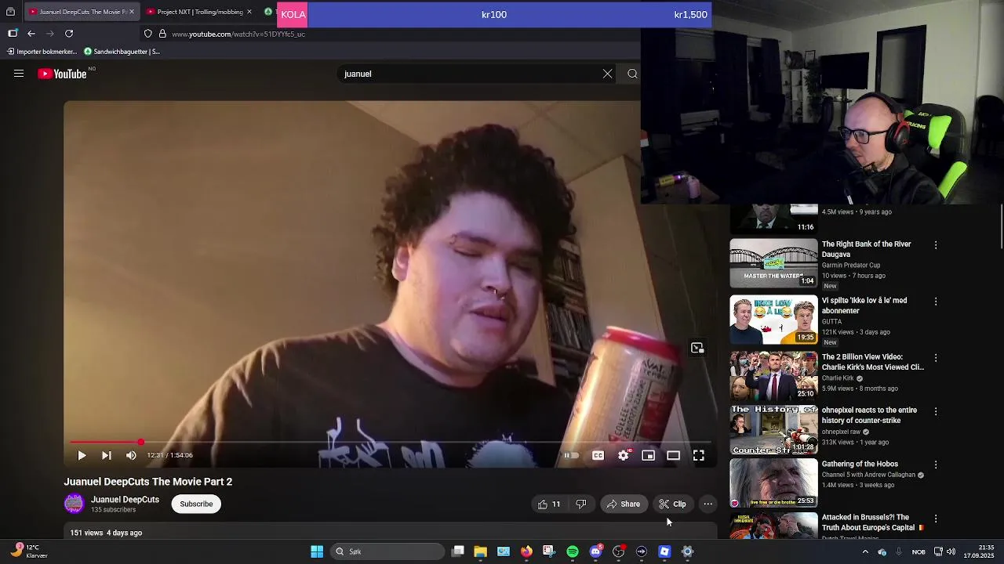Open the Juanuel DeepCuts channel name link
This screenshot has height=564, width=1004.
(125, 500)
